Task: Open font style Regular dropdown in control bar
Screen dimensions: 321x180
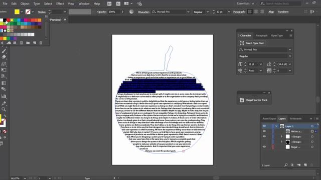Action: [208, 12]
